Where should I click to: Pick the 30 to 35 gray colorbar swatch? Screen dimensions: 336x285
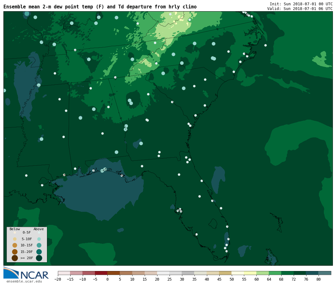tap(188, 273)
